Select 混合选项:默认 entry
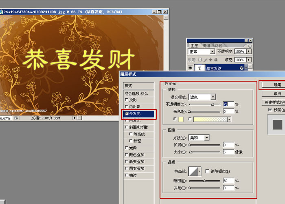Image resolution: width=285 pixels, height=204 pixels. (138, 93)
